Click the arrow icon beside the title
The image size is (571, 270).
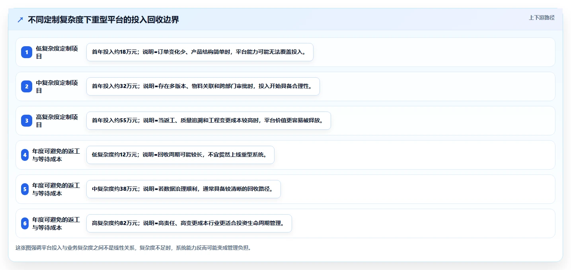(x=20, y=20)
